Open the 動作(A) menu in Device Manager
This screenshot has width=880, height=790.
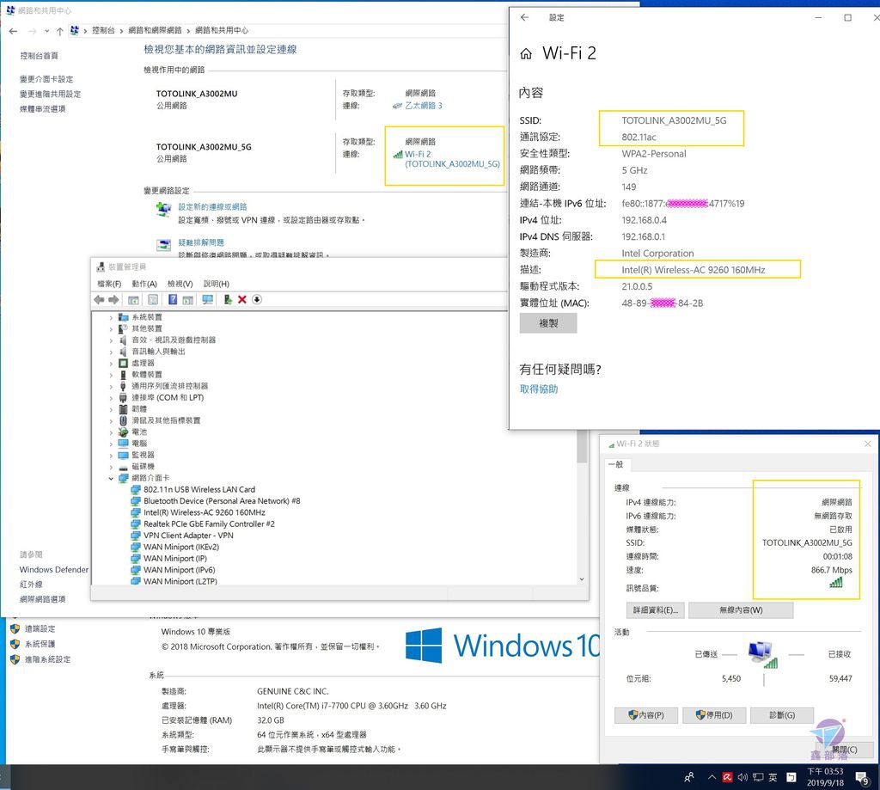point(144,285)
